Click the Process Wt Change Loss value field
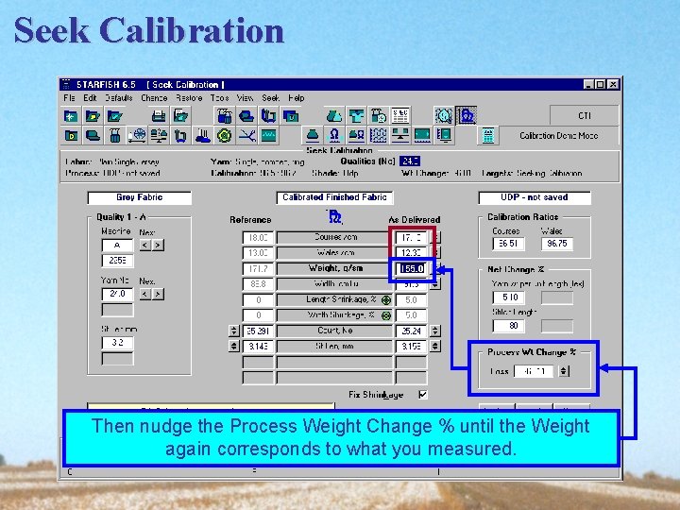 click(534, 371)
